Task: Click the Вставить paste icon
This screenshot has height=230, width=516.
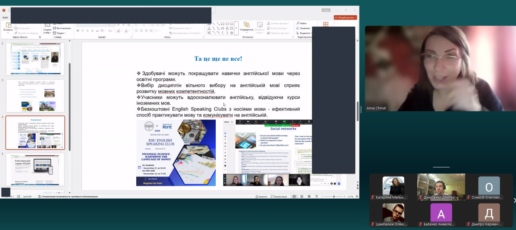Action: (x=8, y=25)
